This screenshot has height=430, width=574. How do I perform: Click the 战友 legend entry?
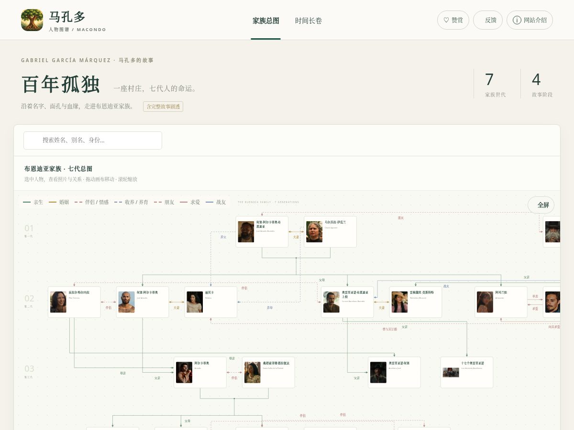pos(216,202)
